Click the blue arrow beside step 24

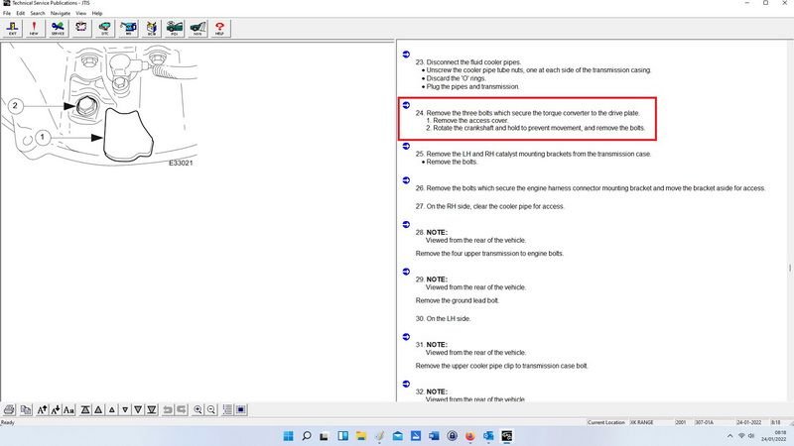click(x=405, y=104)
